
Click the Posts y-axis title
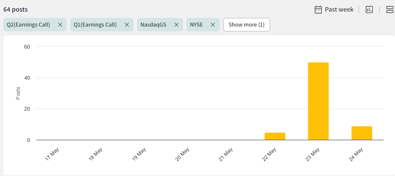point(18,93)
